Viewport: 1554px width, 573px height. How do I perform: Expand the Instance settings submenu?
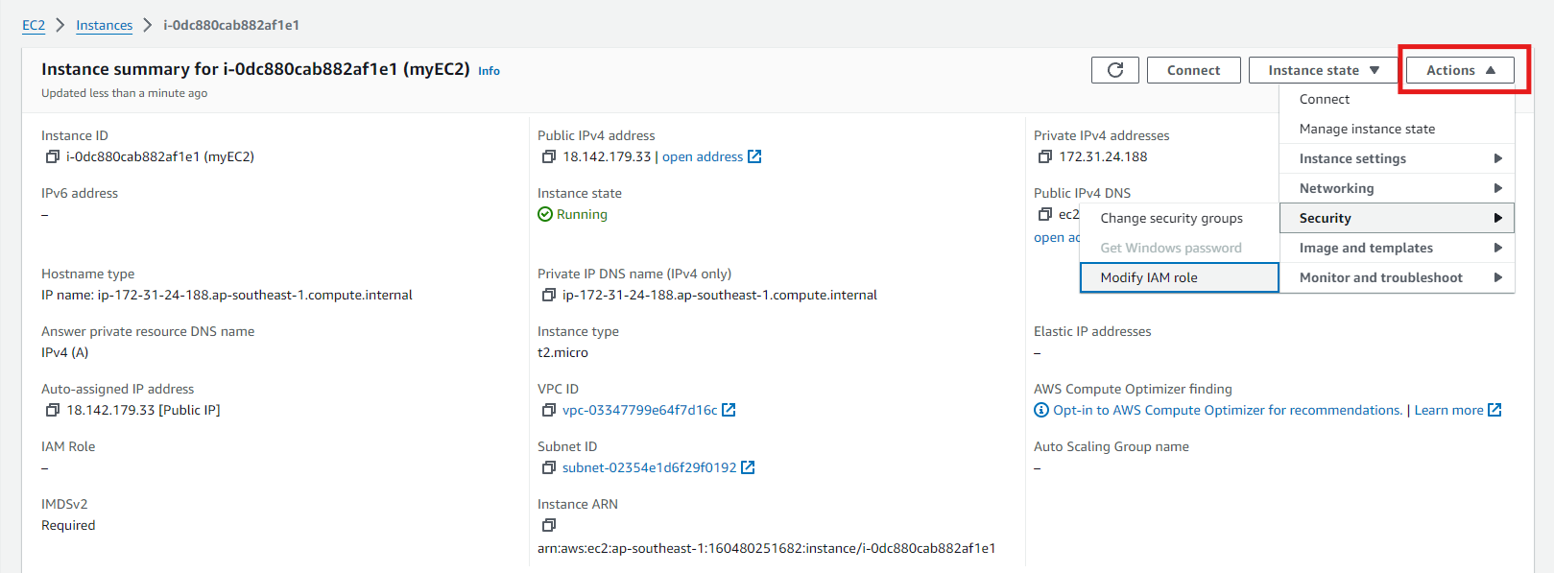point(1397,158)
